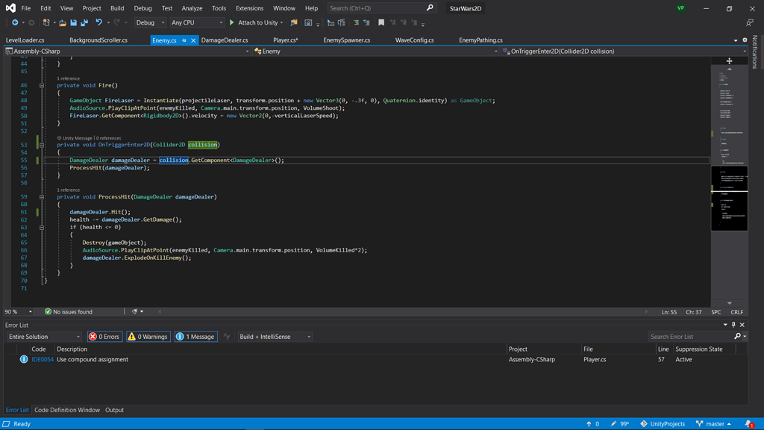Sort by the Description column header
Viewport: 764px width, 430px height.
coord(72,349)
